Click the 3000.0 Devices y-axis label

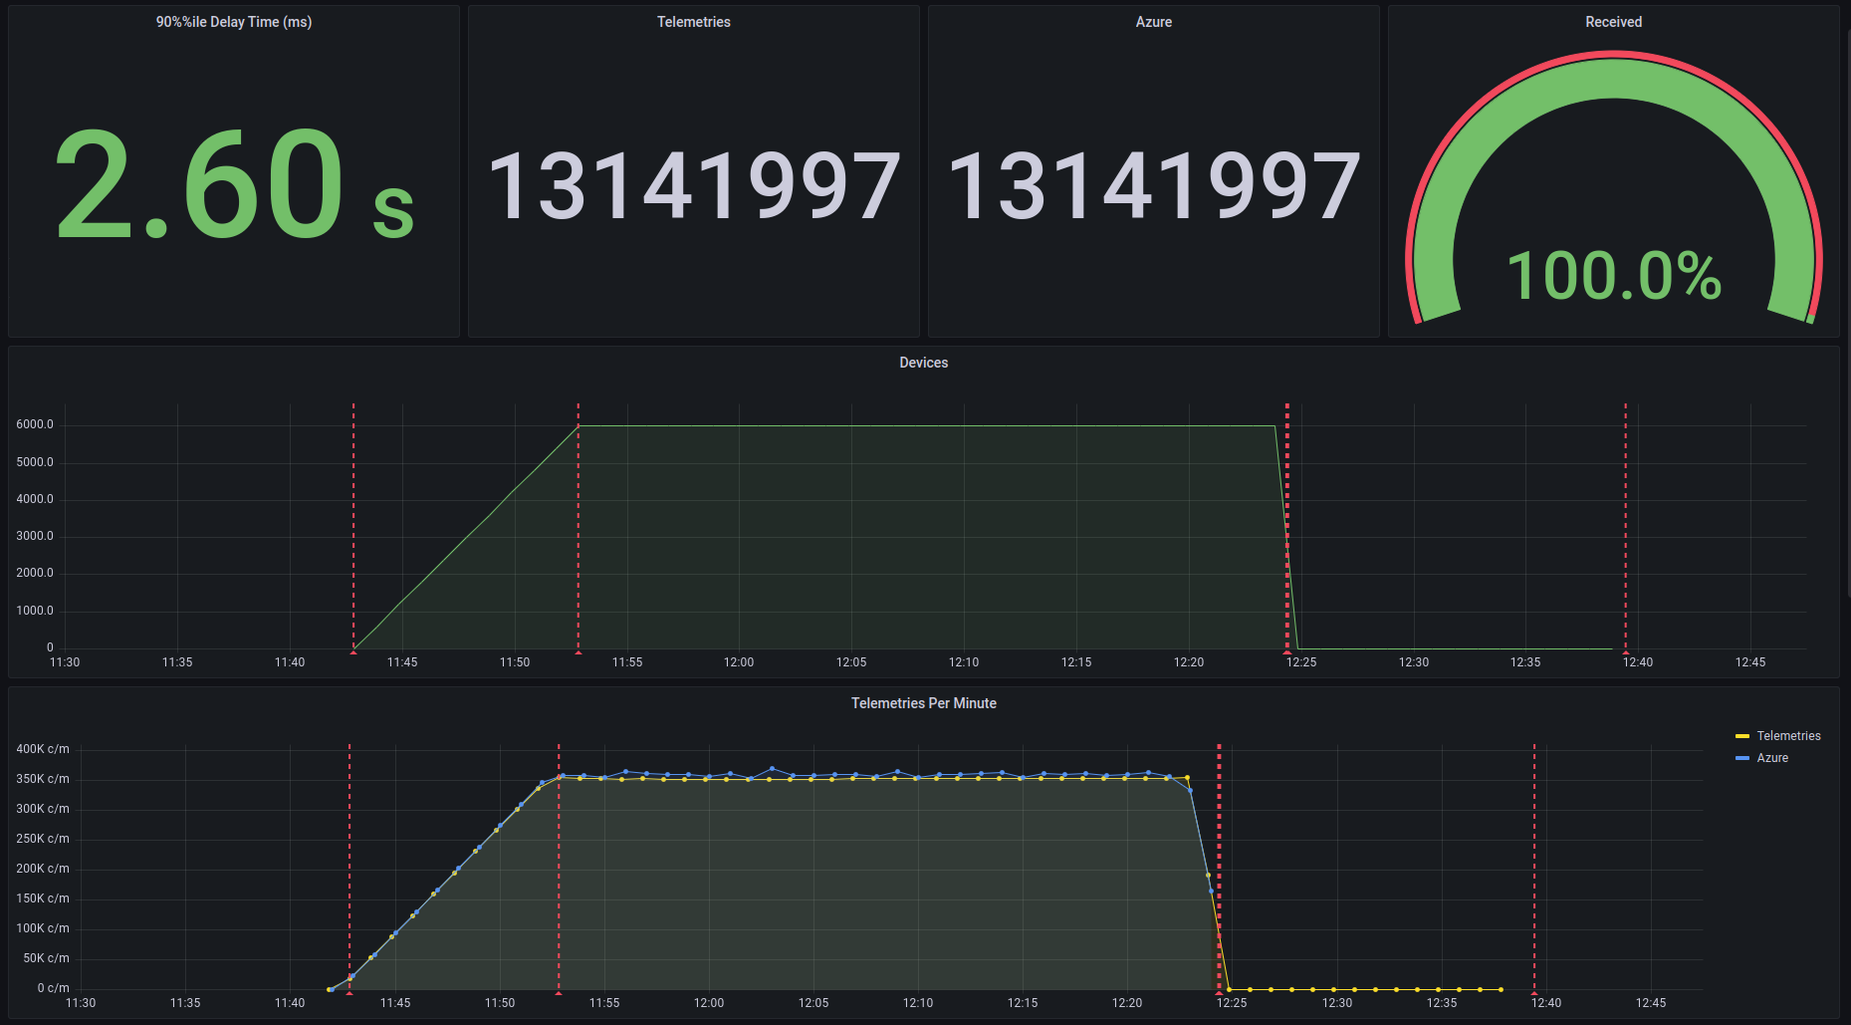pyautogui.click(x=35, y=536)
